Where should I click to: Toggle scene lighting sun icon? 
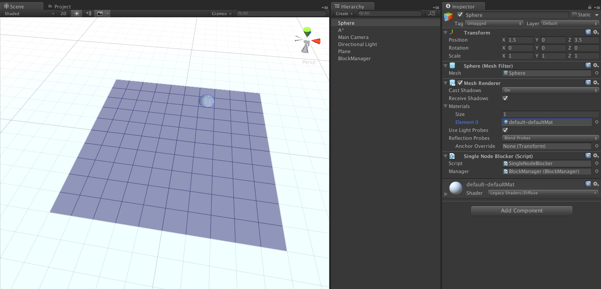[77, 14]
